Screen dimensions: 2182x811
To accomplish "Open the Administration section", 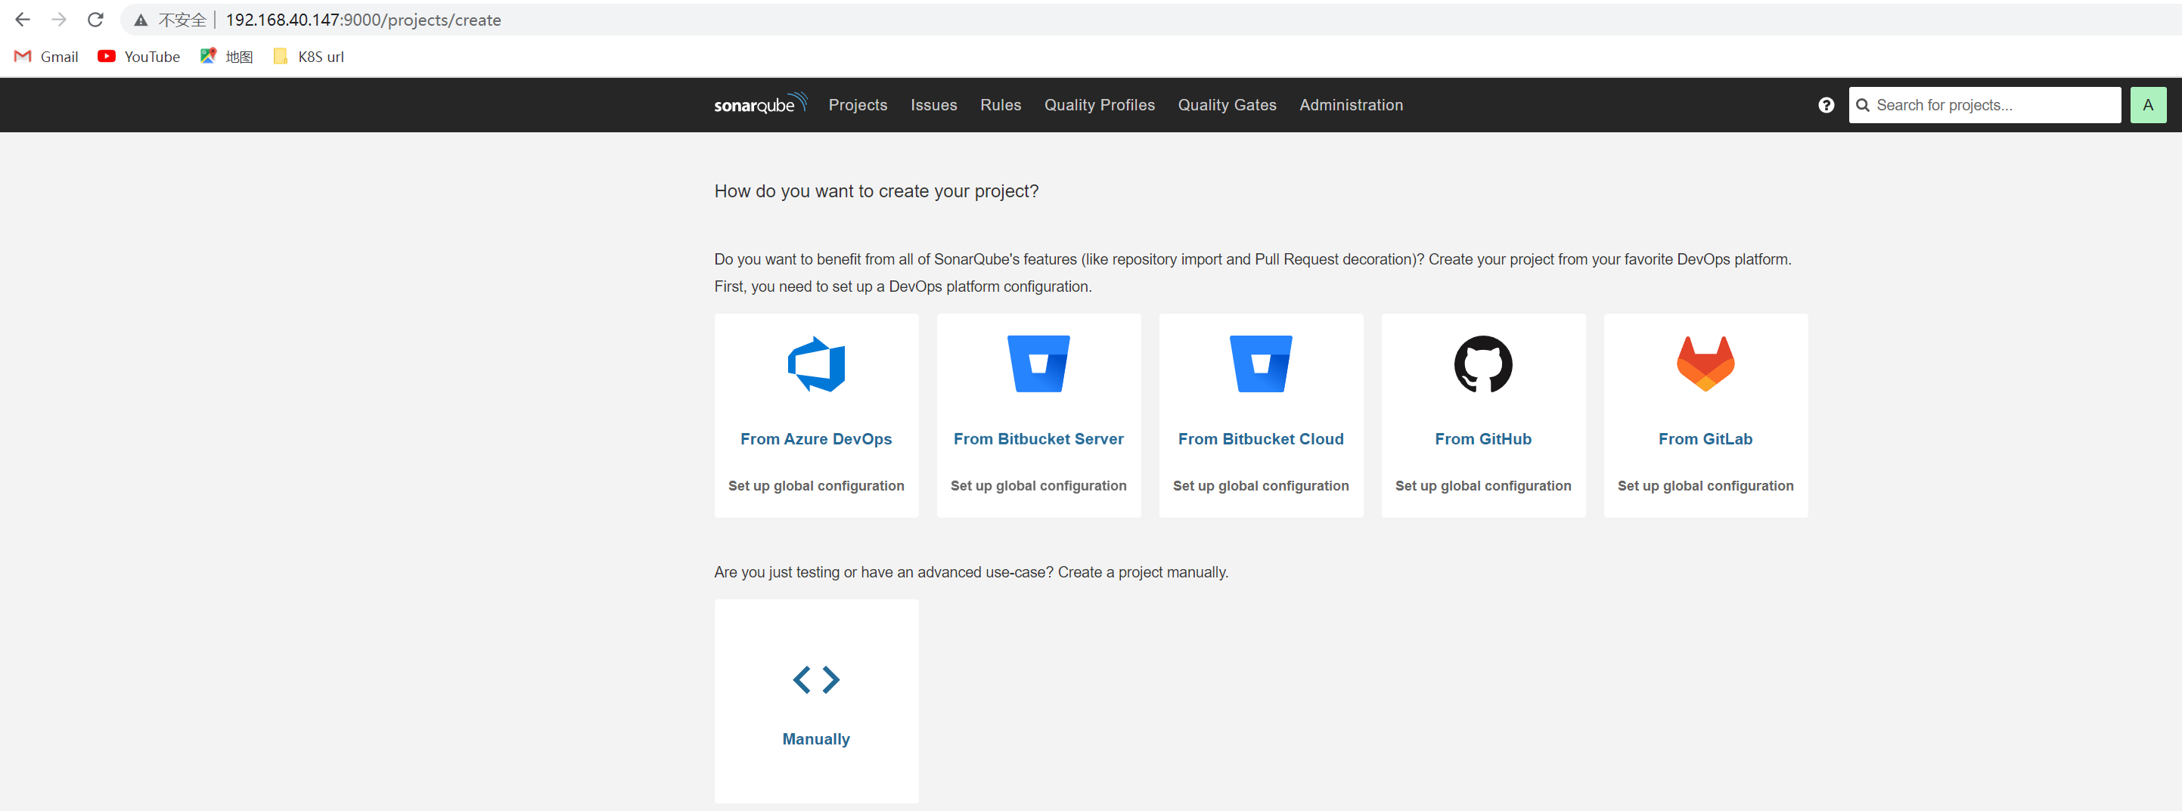I will click(x=1351, y=105).
